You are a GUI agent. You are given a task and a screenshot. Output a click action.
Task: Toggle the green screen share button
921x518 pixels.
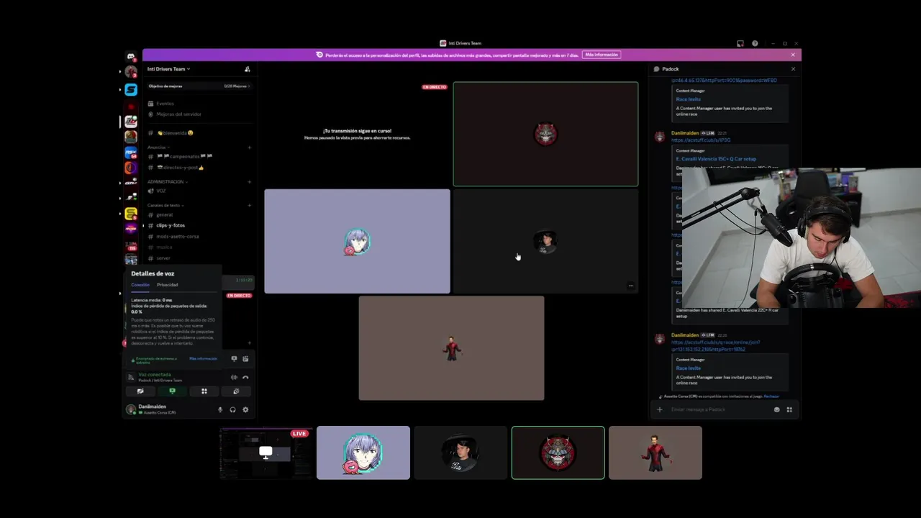click(x=172, y=391)
